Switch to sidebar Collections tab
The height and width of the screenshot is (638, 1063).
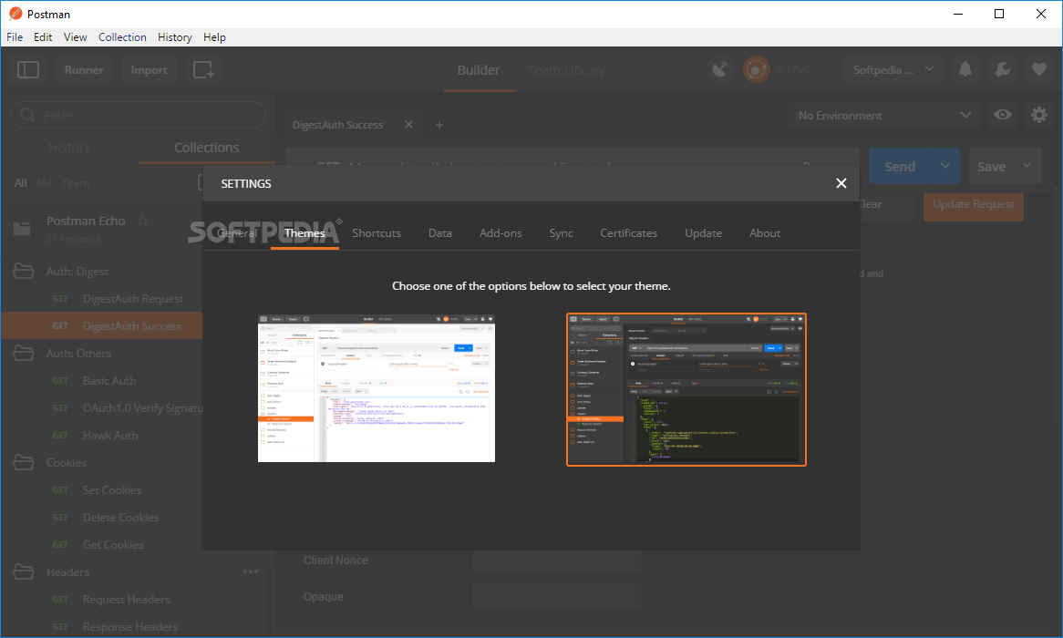pyautogui.click(x=207, y=147)
